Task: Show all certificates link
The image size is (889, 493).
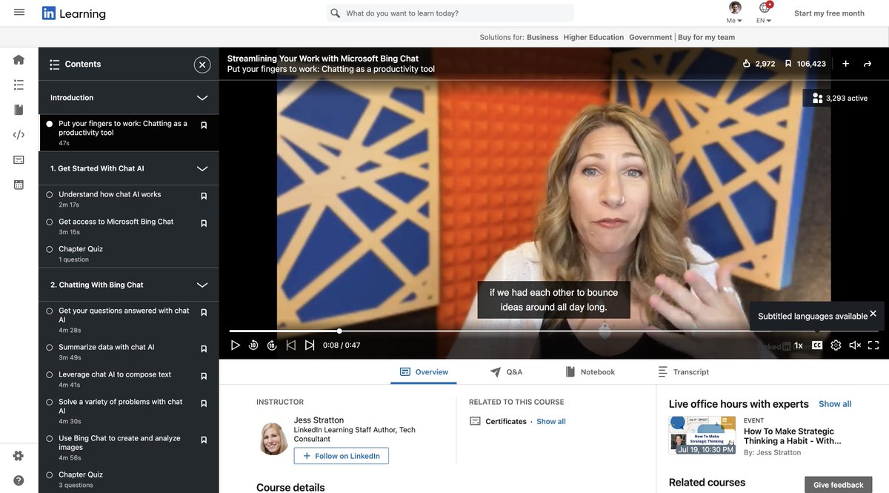Action: click(x=551, y=421)
